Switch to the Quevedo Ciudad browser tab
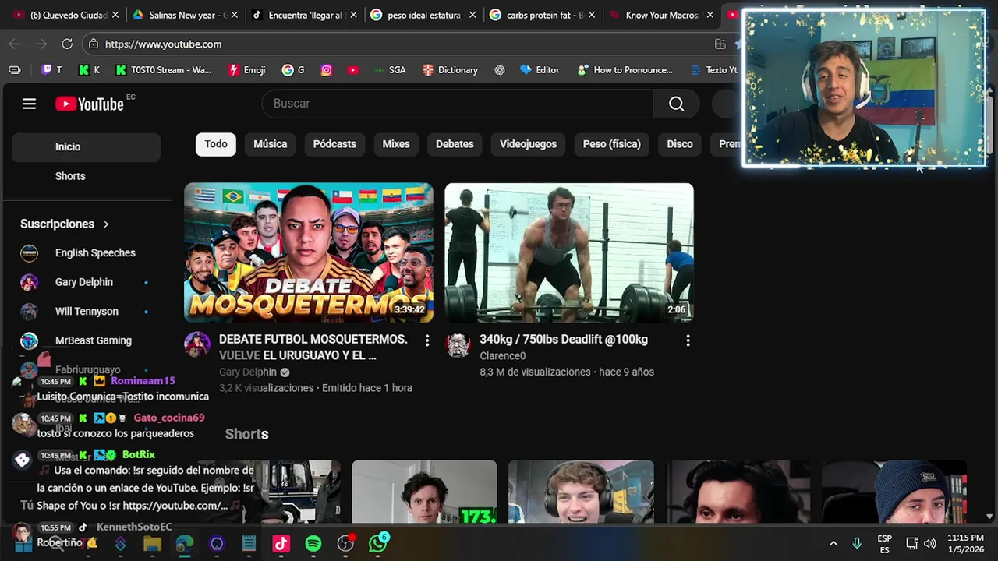This screenshot has height=561, width=998. click(x=67, y=15)
